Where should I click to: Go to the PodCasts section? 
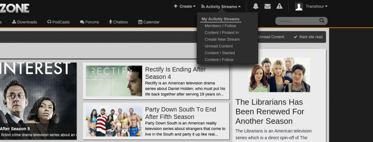58,22
